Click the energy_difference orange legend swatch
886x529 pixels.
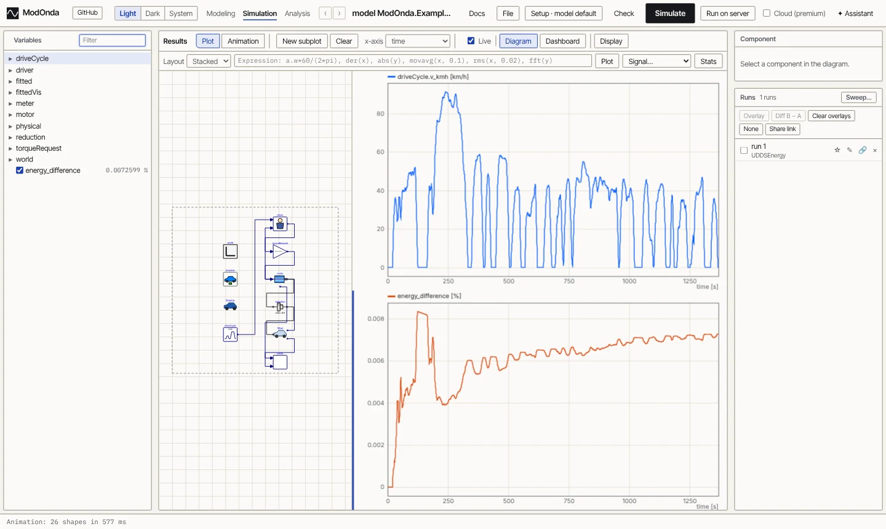coord(391,296)
